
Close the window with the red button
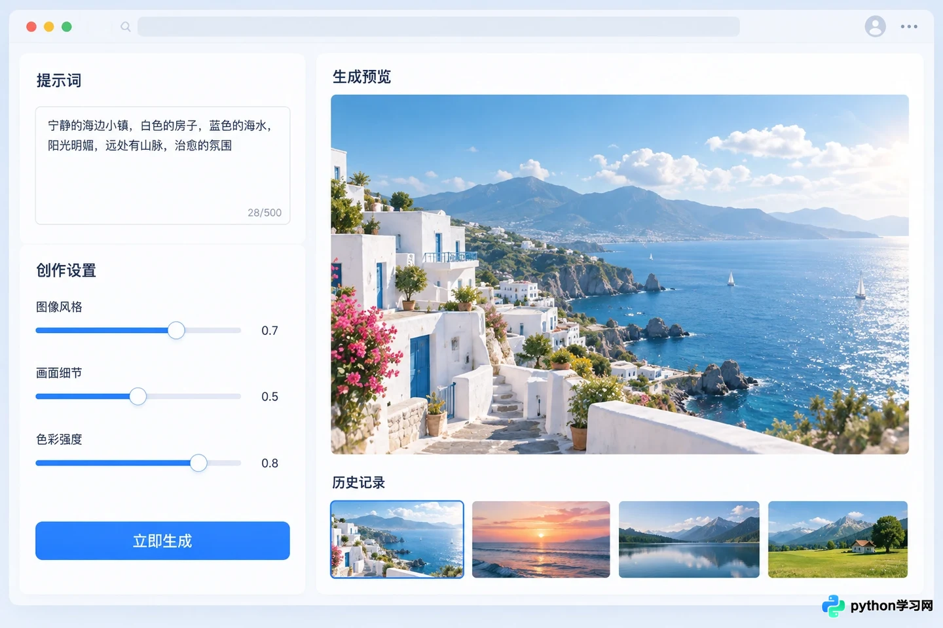[x=31, y=27]
